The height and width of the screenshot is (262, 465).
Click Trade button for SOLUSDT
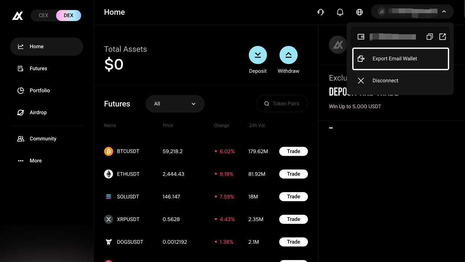point(294,196)
